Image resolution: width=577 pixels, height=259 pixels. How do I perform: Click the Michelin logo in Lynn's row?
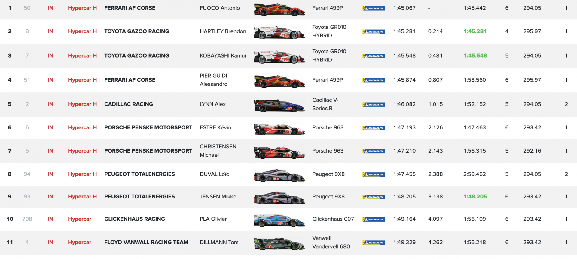374,105
